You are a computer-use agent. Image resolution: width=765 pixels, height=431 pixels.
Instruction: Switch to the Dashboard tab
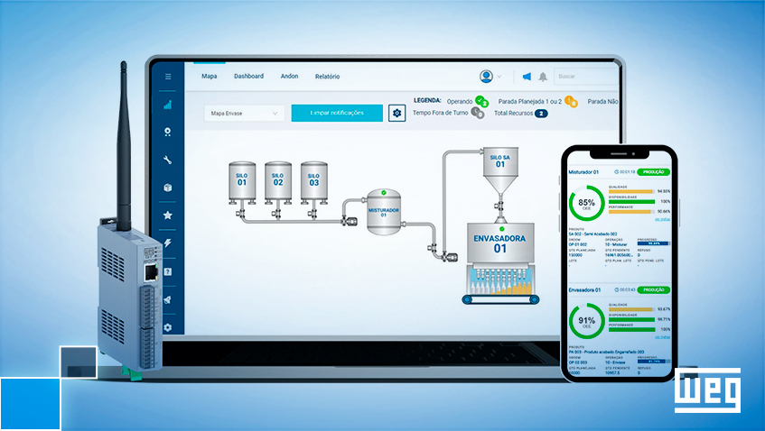[x=248, y=77]
